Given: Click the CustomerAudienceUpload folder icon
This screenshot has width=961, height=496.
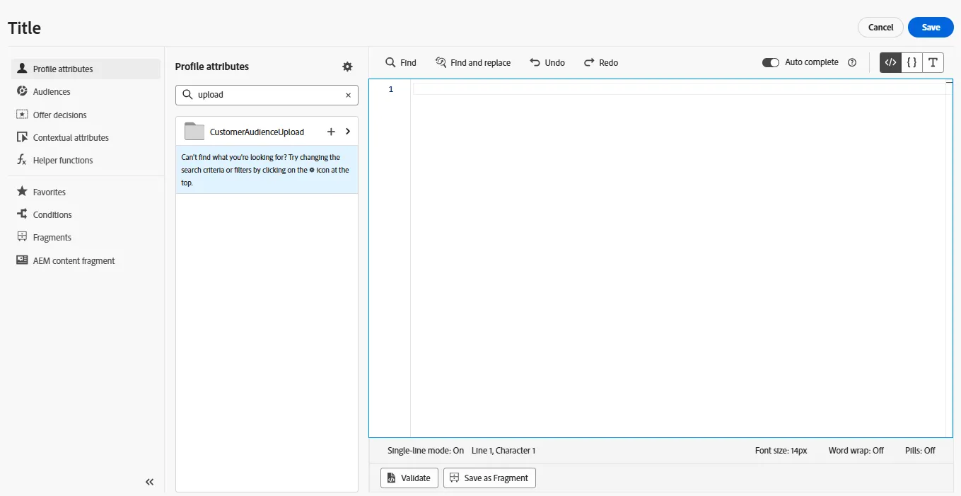Looking at the screenshot, I should [194, 132].
